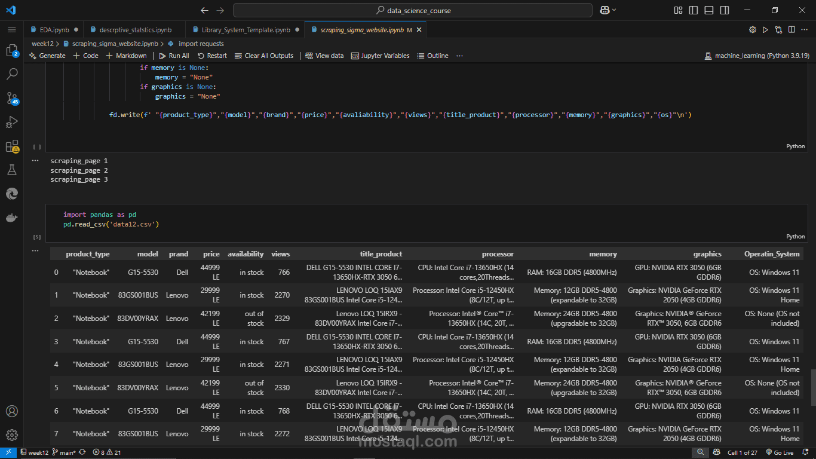The width and height of the screenshot is (816, 459).
Task: Run All notebook cells
Action: tap(174, 56)
